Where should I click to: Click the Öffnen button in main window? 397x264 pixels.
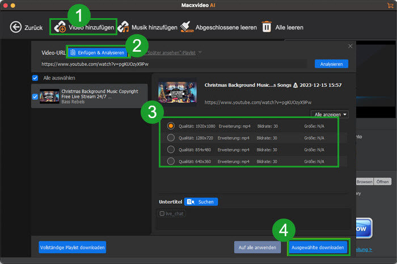383,182
